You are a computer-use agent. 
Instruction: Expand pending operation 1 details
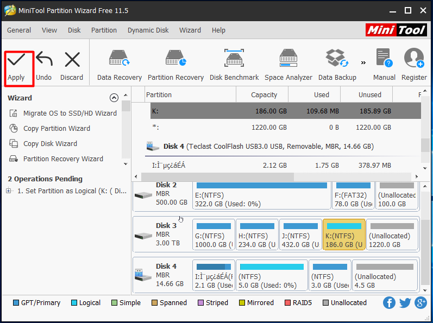9,191
